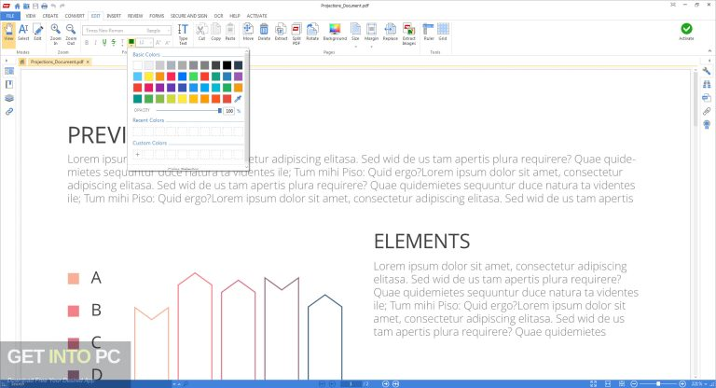Paste from clipboard icon
This screenshot has height=388, width=716.
point(230,32)
